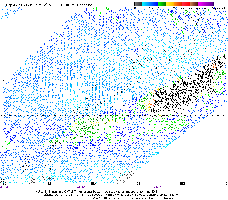Image resolution: width=228 pixels, height=200 pixels.
Task: Click the orange 25-30 knots color swatch
Action: tap(178, 4)
